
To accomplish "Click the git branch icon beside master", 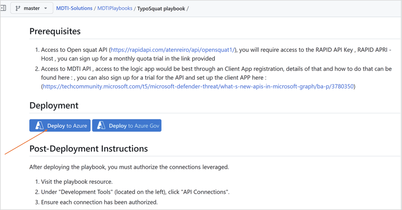I will pyautogui.click(x=18, y=8).
